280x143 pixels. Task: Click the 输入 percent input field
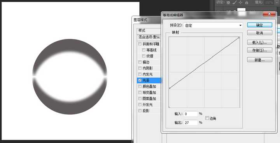pos(191,114)
